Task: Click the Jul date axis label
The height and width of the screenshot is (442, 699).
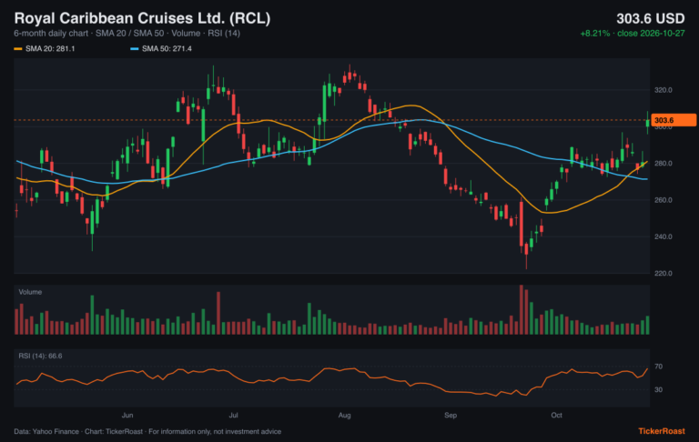Action: (233, 416)
